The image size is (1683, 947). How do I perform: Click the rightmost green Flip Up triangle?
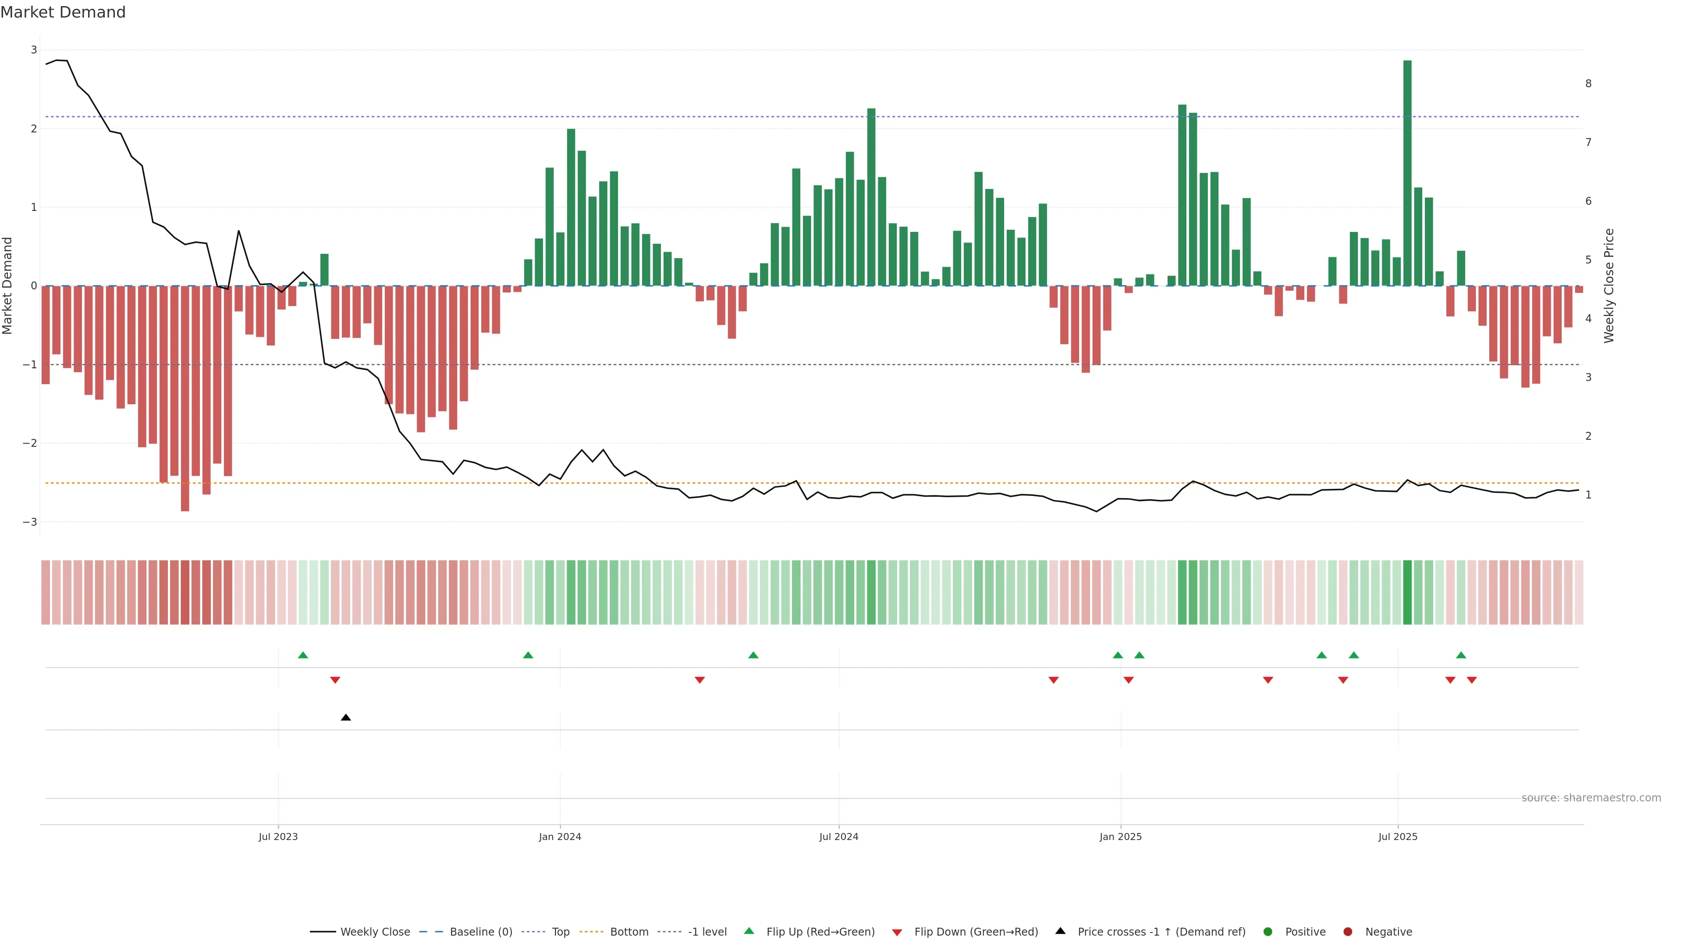click(1461, 655)
